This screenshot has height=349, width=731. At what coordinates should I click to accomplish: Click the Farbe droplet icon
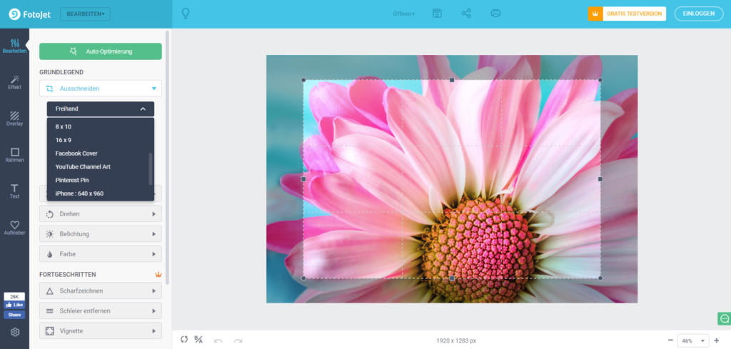point(49,254)
